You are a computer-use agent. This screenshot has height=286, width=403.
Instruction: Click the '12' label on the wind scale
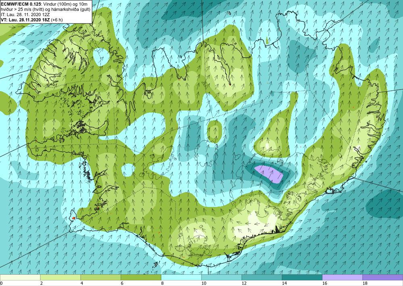tap(244, 283)
